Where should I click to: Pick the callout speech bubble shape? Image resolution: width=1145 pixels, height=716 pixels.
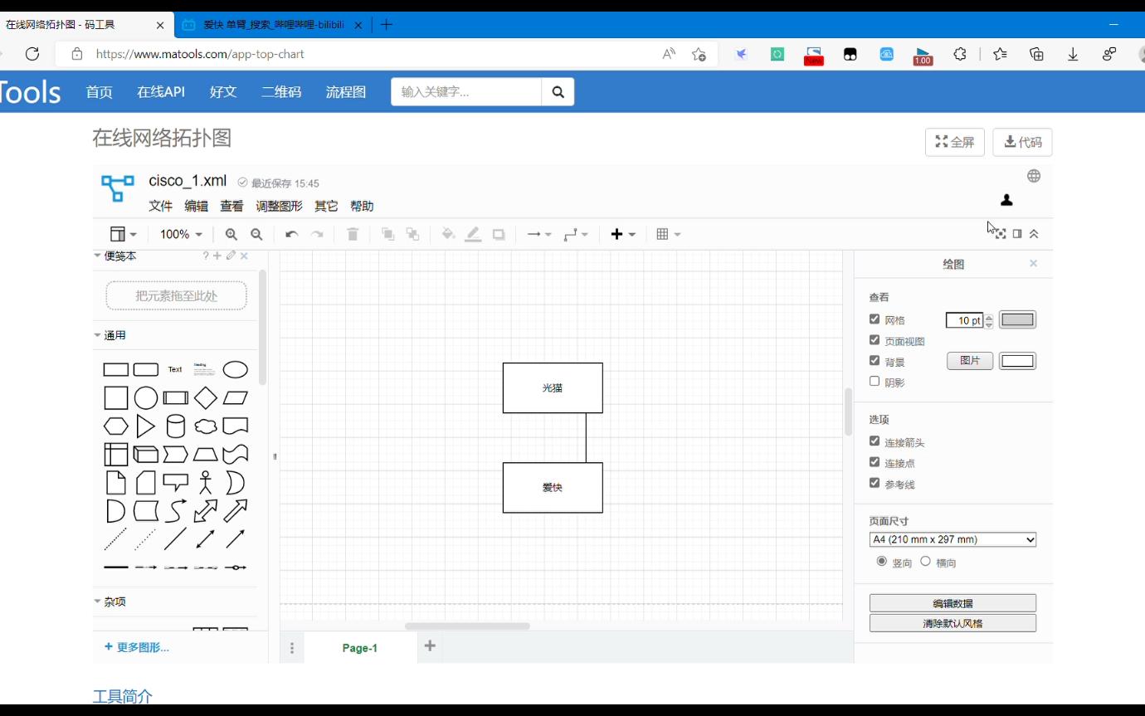pyautogui.click(x=176, y=483)
